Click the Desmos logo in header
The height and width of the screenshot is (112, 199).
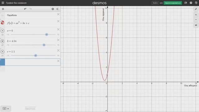pos(99,3)
